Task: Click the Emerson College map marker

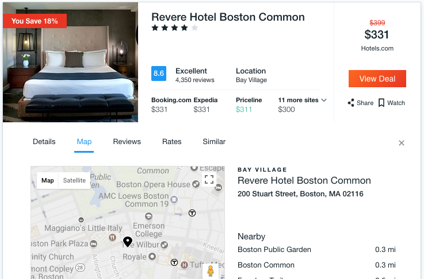Action: click(148, 216)
